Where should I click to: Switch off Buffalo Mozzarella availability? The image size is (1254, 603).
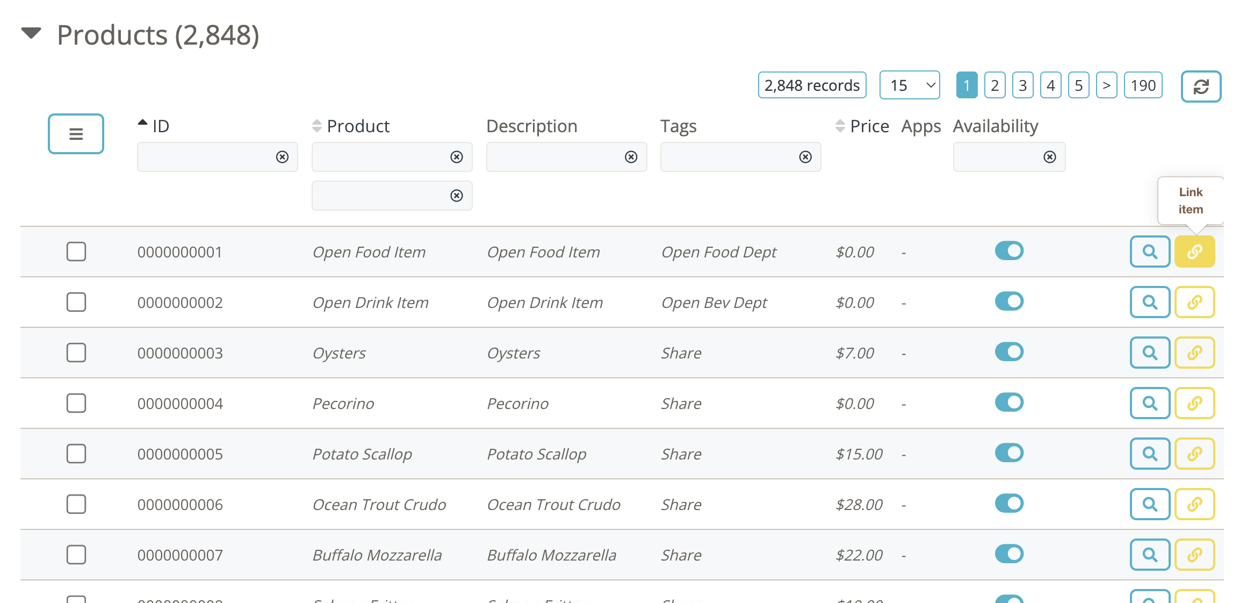pyautogui.click(x=1009, y=554)
